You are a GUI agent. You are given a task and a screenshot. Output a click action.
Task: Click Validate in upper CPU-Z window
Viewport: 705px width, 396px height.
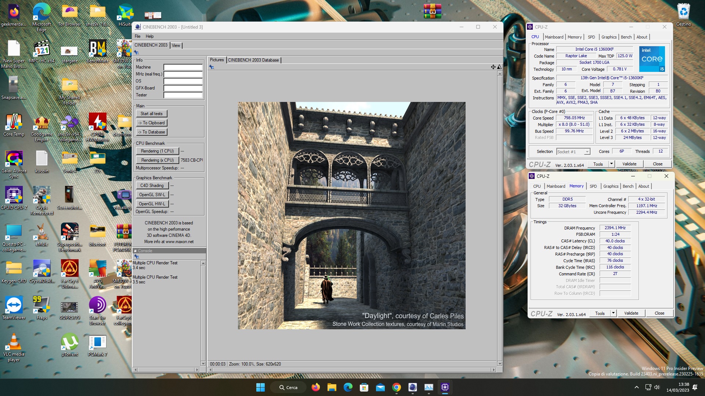[629, 164]
